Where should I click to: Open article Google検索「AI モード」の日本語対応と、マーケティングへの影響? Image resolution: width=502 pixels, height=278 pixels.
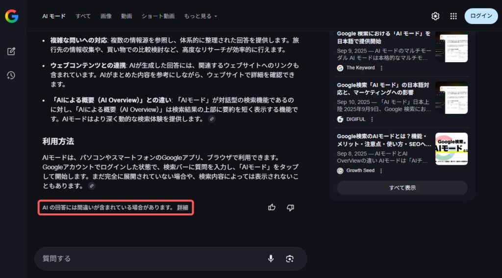coord(383,89)
